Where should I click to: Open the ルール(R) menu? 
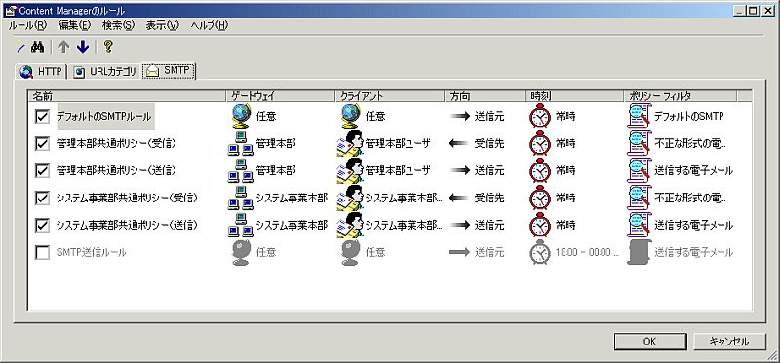tap(28, 25)
